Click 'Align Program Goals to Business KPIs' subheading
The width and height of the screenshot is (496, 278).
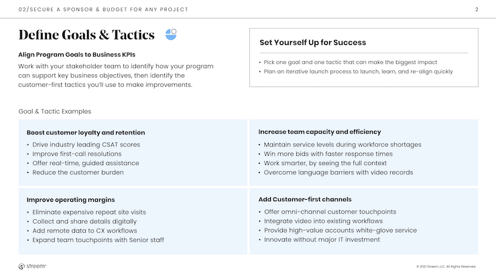tap(76, 55)
